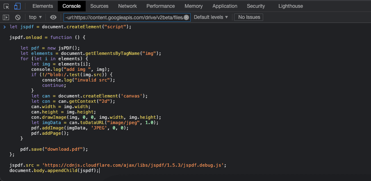The image size is (371, 181).
Task: Click the No Issues button
Action: 248,17
